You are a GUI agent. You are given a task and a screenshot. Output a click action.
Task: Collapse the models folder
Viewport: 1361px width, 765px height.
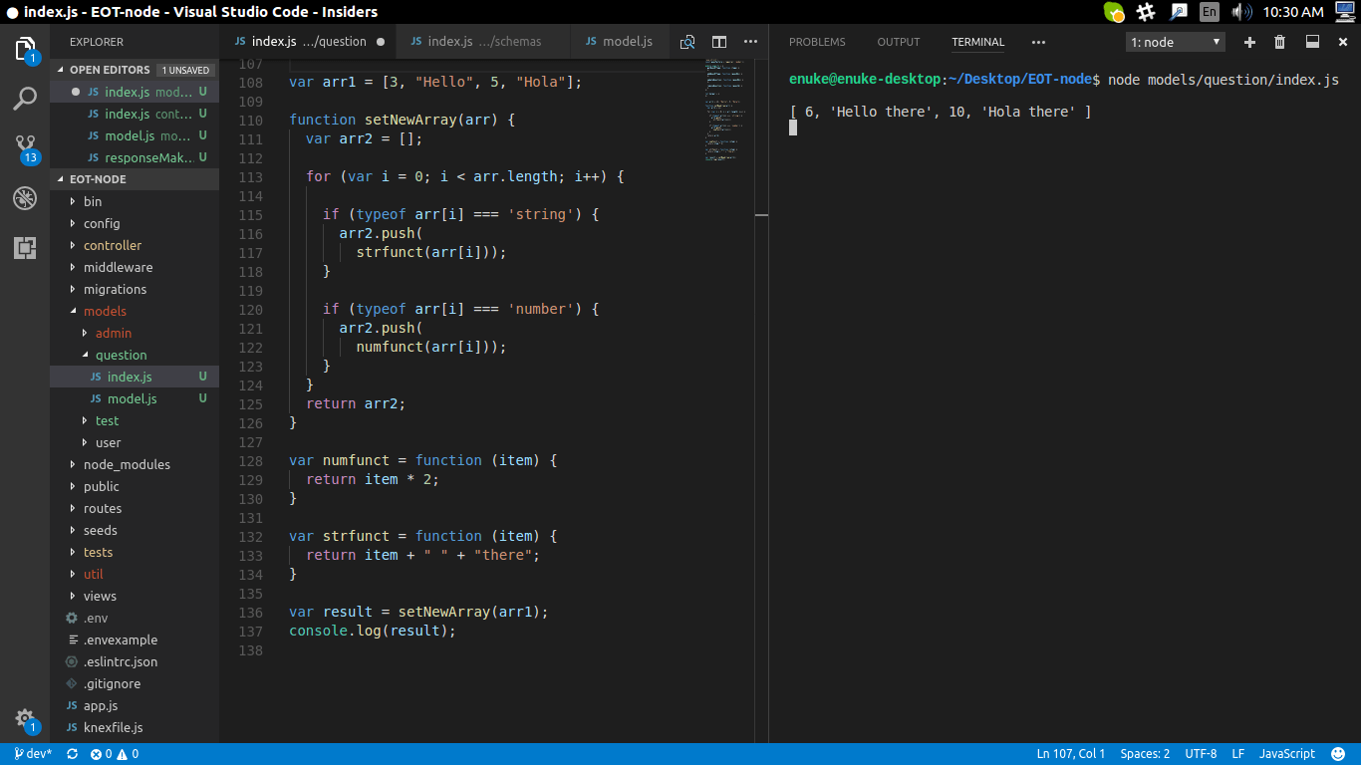point(135,311)
